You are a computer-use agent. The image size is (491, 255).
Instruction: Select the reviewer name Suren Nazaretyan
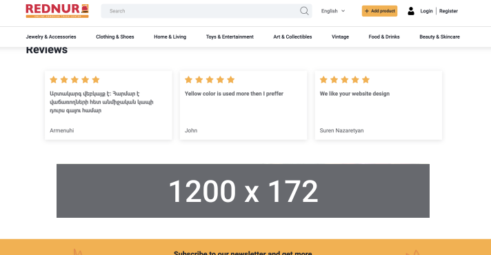click(341, 130)
